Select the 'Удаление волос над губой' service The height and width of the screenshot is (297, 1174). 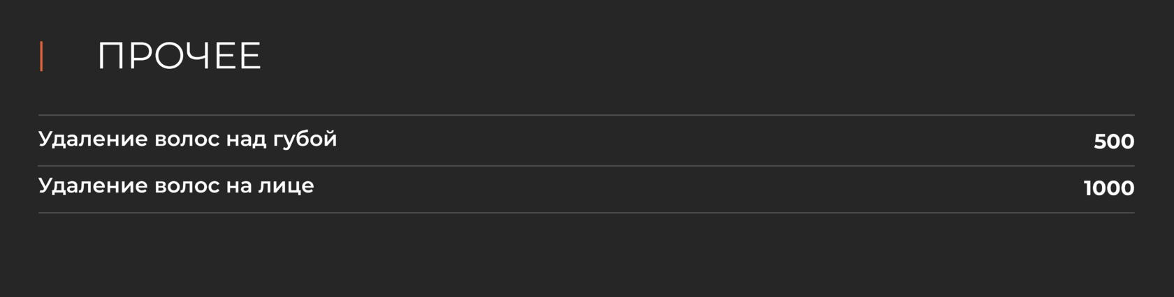click(x=187, y=139)
